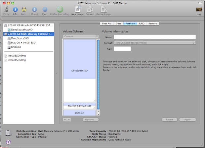
Task: Select the DeepSpaceSSD partition block
Action: pos(79,71)
